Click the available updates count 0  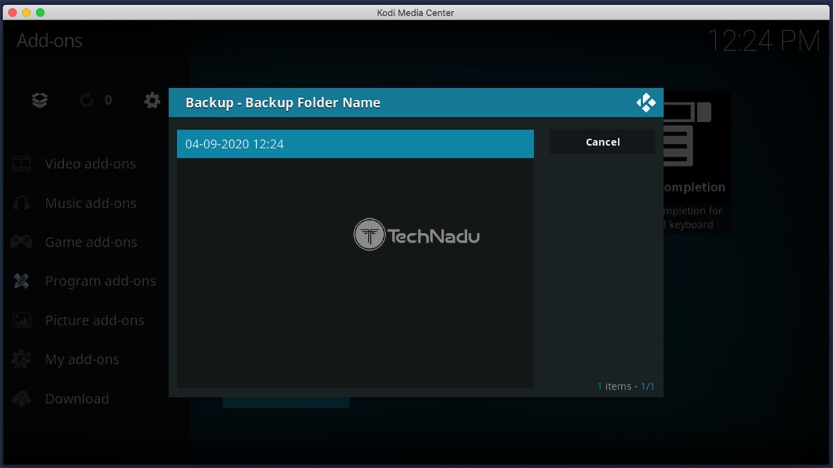point(108,101)
